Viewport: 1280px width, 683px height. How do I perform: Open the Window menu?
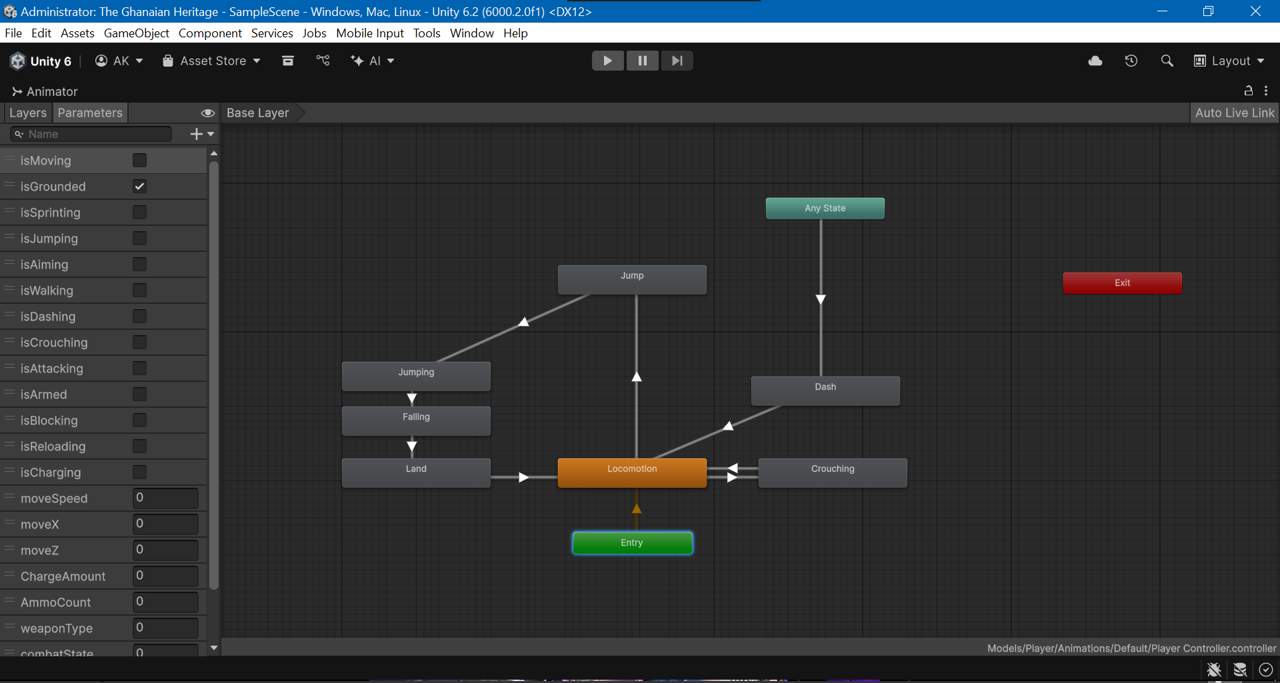click(x=472, y=33)
